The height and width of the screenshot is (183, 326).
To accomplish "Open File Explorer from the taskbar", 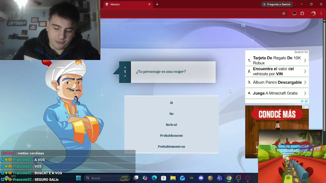I will 173,178.
